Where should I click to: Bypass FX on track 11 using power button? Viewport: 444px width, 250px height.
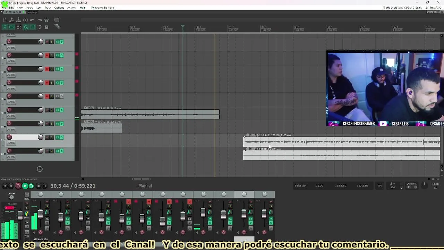pos(62,137)
